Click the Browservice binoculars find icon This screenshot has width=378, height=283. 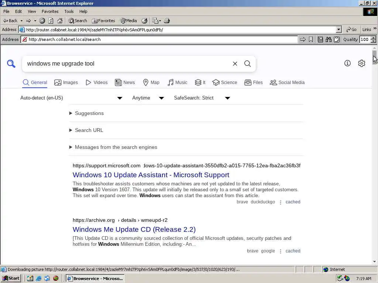(329, 39)
